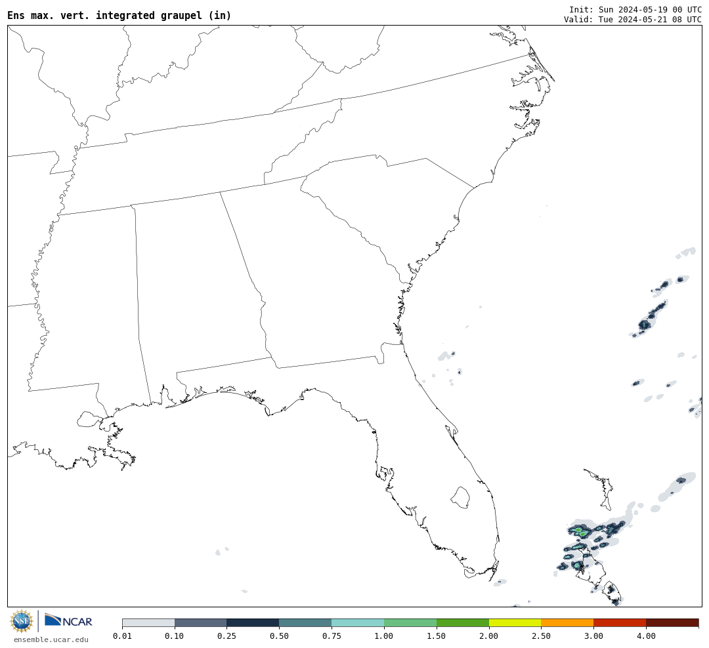
Task: Click the 0.10 colorbar tick label
Action: pyautogui.click(x=175, y=636)
